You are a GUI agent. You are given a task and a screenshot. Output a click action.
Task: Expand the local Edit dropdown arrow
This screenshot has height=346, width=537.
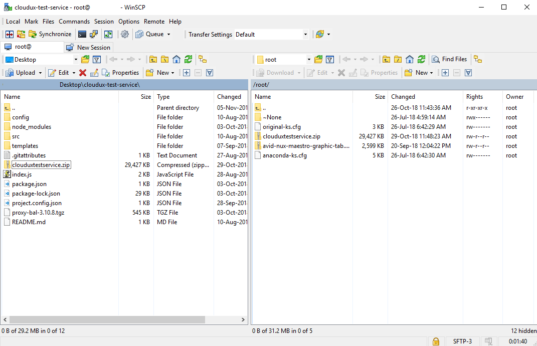[x=74, y=73]
